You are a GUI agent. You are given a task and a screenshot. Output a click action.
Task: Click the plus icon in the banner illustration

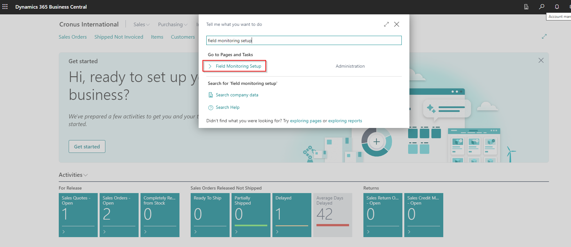click(x=377, y=142)
